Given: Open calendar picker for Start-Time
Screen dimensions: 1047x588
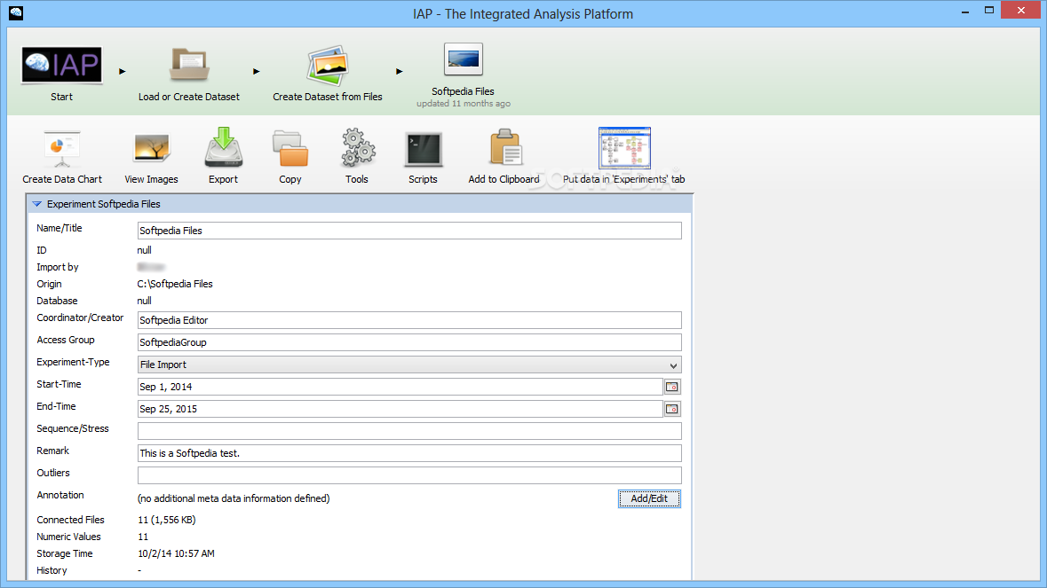Looking at the screenshot, I should click(x=672, y=387).
